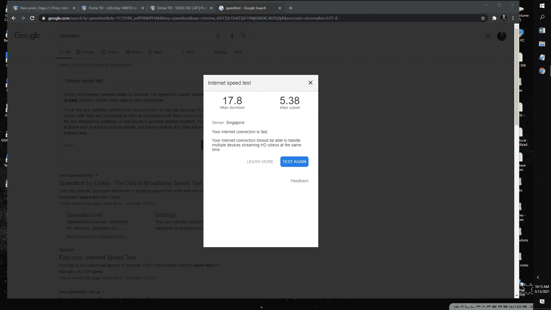Bookmark this page with the star icon
The image size is (551, 310).
(x=483, y=18)
